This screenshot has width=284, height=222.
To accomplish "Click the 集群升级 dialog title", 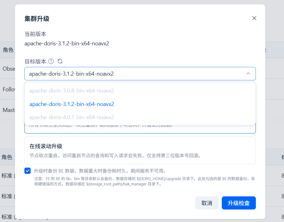I will [37, 19].
